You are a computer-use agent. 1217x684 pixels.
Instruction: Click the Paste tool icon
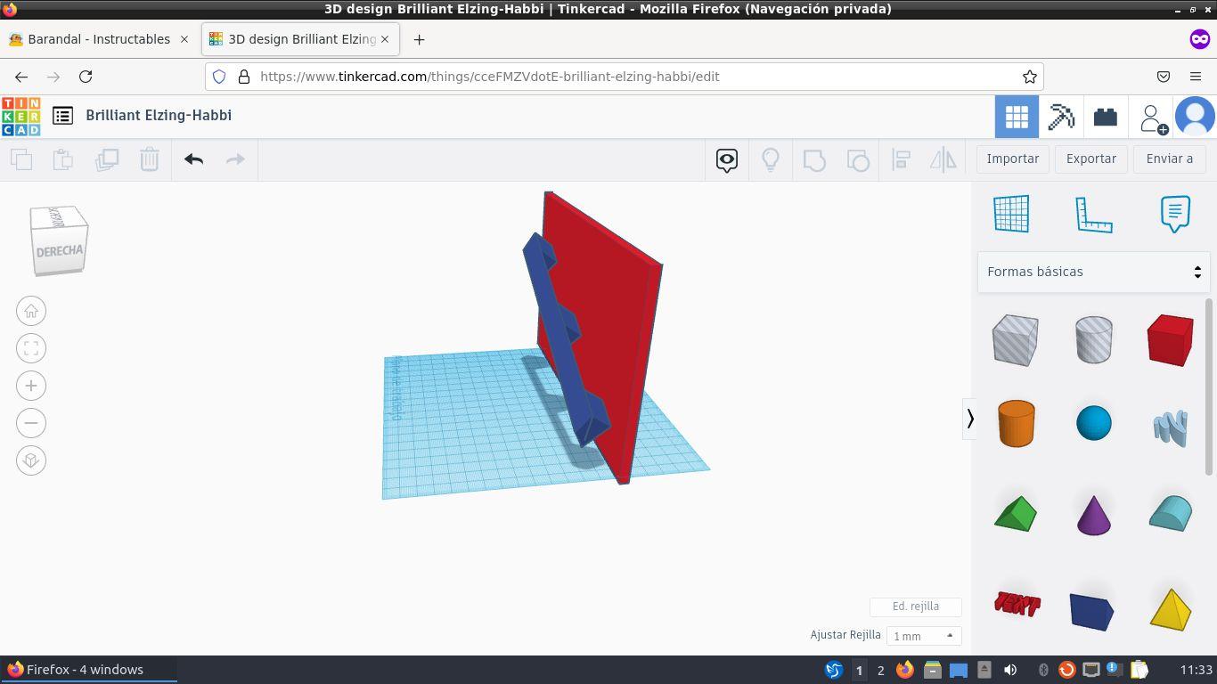pyautogui.click(x=63, y=159)
